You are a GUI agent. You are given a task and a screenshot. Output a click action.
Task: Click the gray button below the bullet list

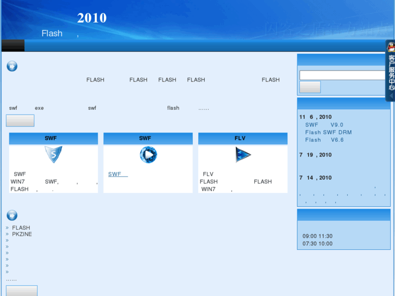[x=22, y=291]
